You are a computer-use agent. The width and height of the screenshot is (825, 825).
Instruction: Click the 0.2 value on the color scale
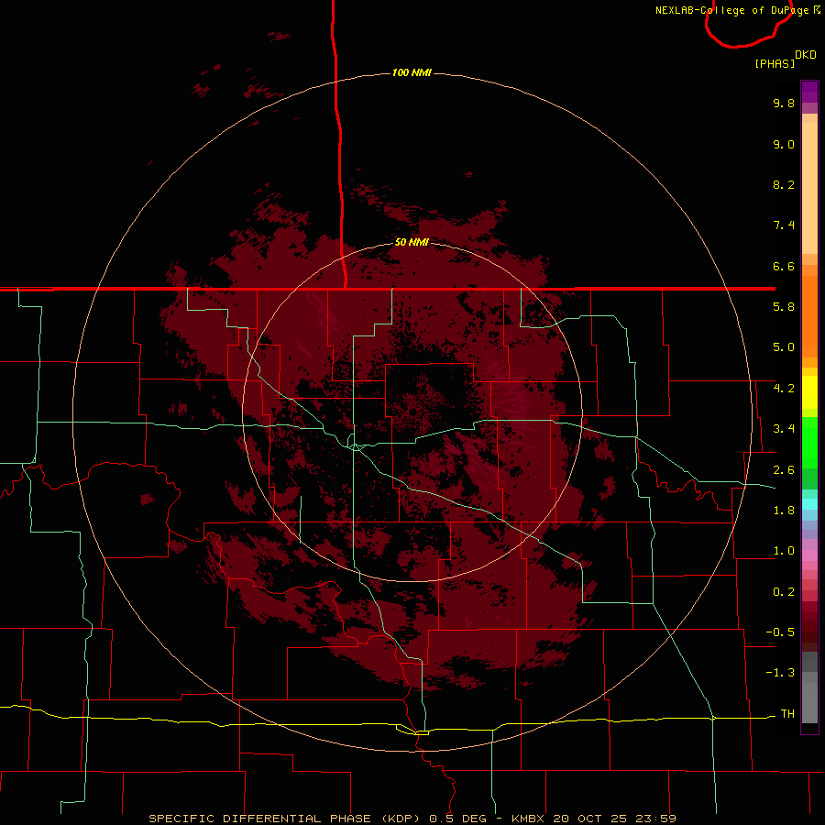point(784,592)
